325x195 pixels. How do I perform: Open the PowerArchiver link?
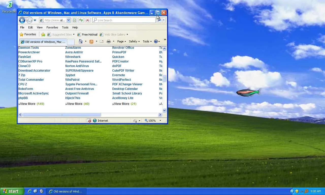[x=29, y=52]
